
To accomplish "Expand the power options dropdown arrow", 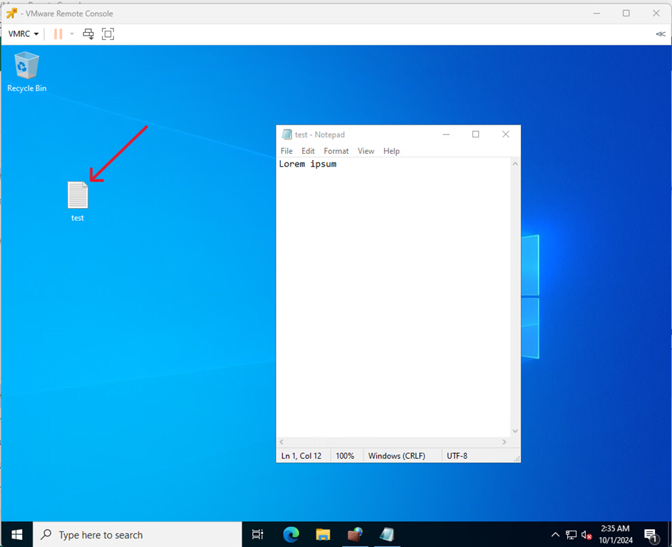I will click(72, 34).
